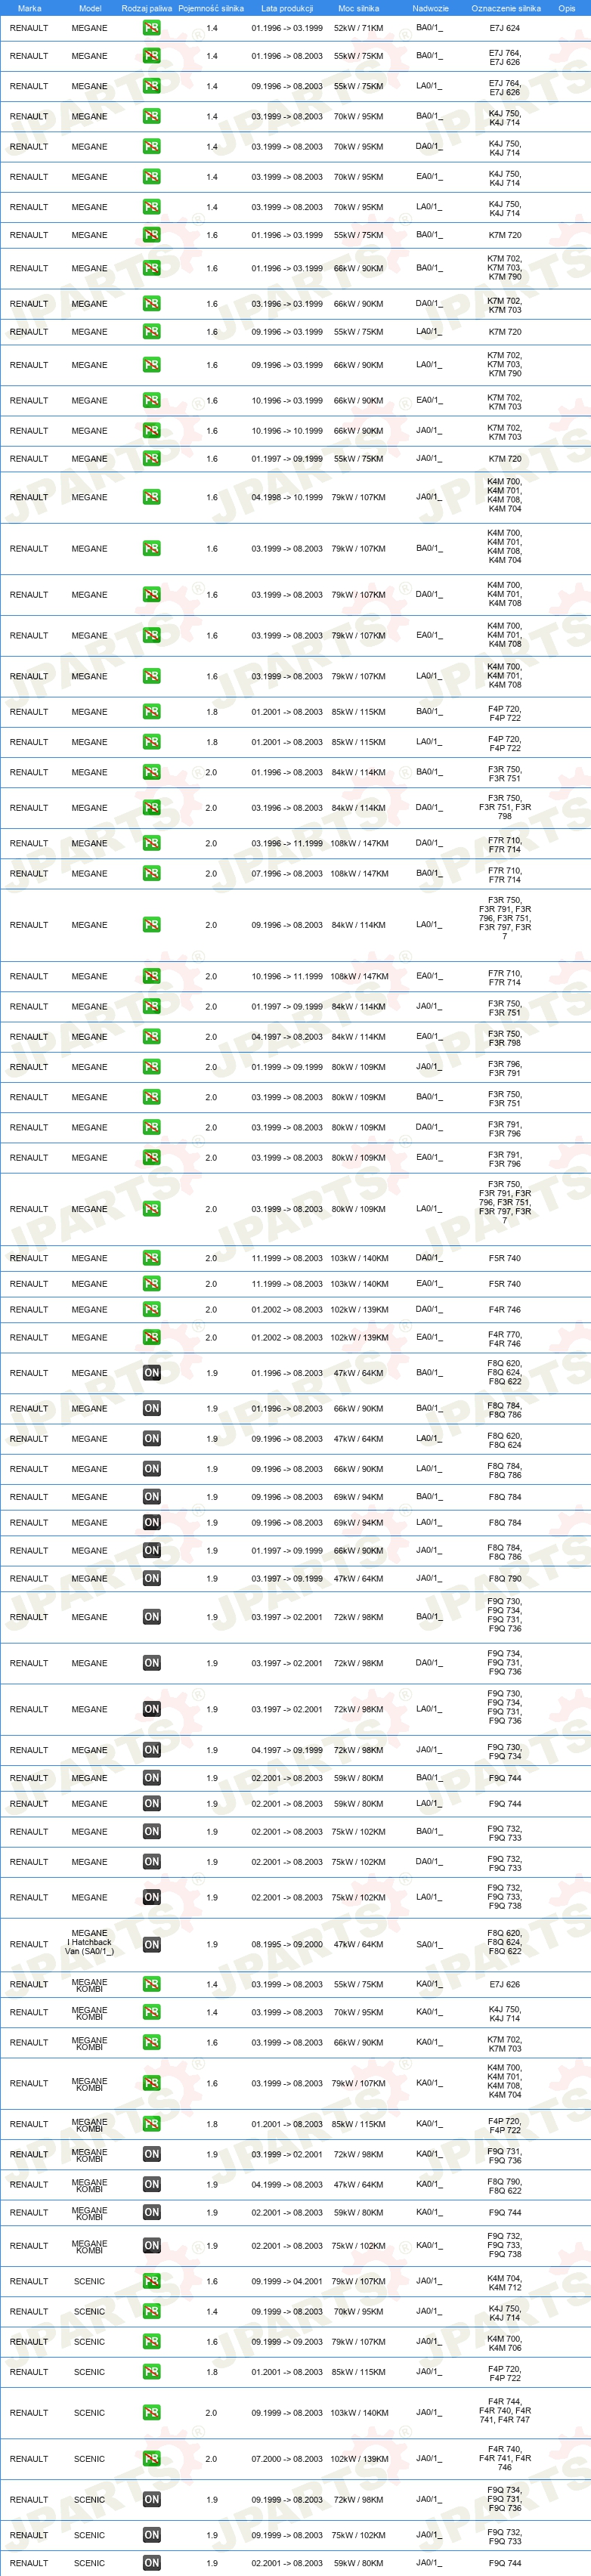591x2576 pixels.
Task: Select petrol icon in 04.1998 -> 10.1999 row
Action: 151,497
